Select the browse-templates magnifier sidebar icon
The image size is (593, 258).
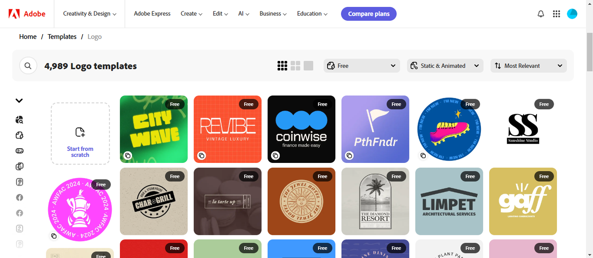coord(19,120)
